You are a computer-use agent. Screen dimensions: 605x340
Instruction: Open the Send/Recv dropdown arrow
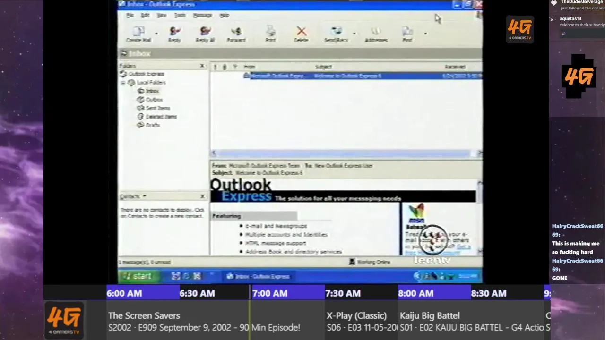[354, 34]
